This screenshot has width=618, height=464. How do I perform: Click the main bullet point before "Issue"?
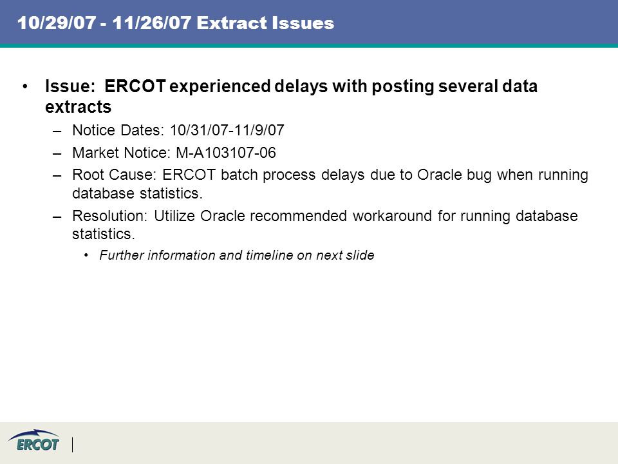click(x=25, y=86)
